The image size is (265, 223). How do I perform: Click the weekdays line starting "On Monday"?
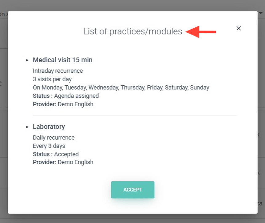click(x=121, y=87)
